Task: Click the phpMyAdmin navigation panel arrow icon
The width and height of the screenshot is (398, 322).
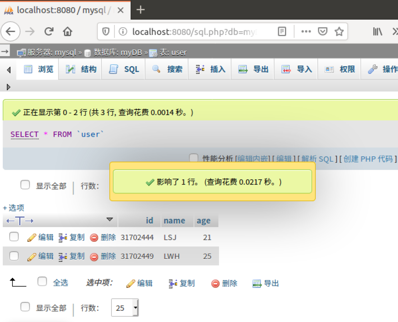Action: pyautogui.click(x=5, y=52)
